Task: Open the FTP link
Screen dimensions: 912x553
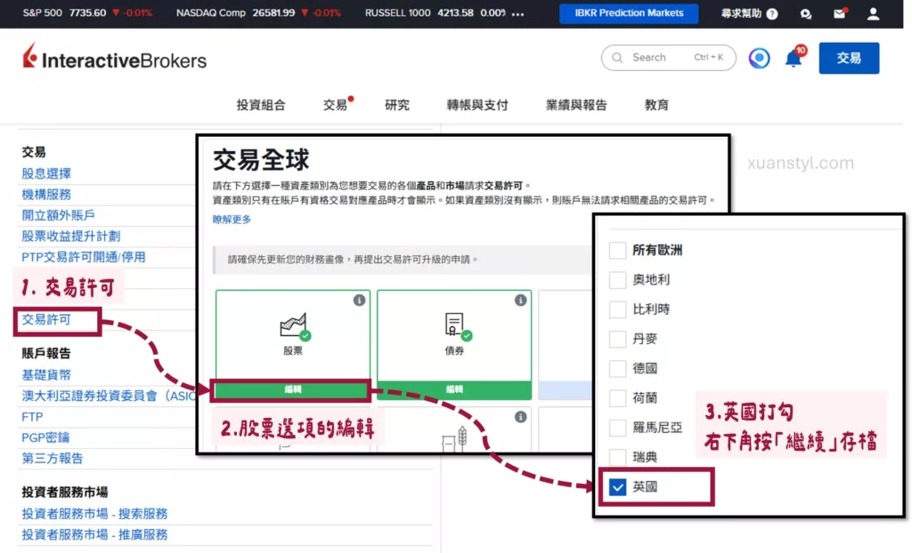Action: click(32, 417)
